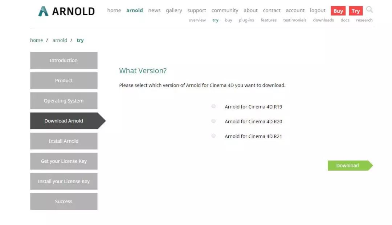Select Arnold for Cinema 4D R19
Screen dimensions: 392x225
pos(213,106)
